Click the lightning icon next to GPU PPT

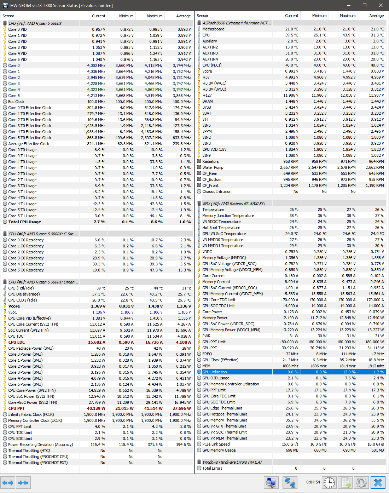[199, 348]
